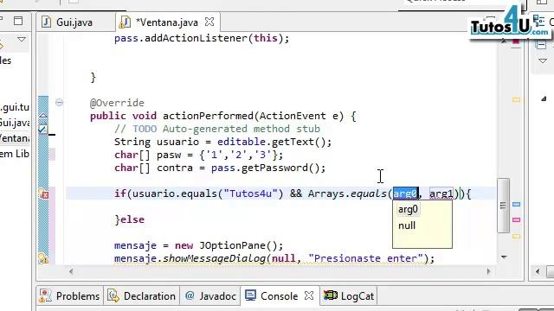Open the Problems view tab
This screenshot has height=311, width=554.
[69, 295]
